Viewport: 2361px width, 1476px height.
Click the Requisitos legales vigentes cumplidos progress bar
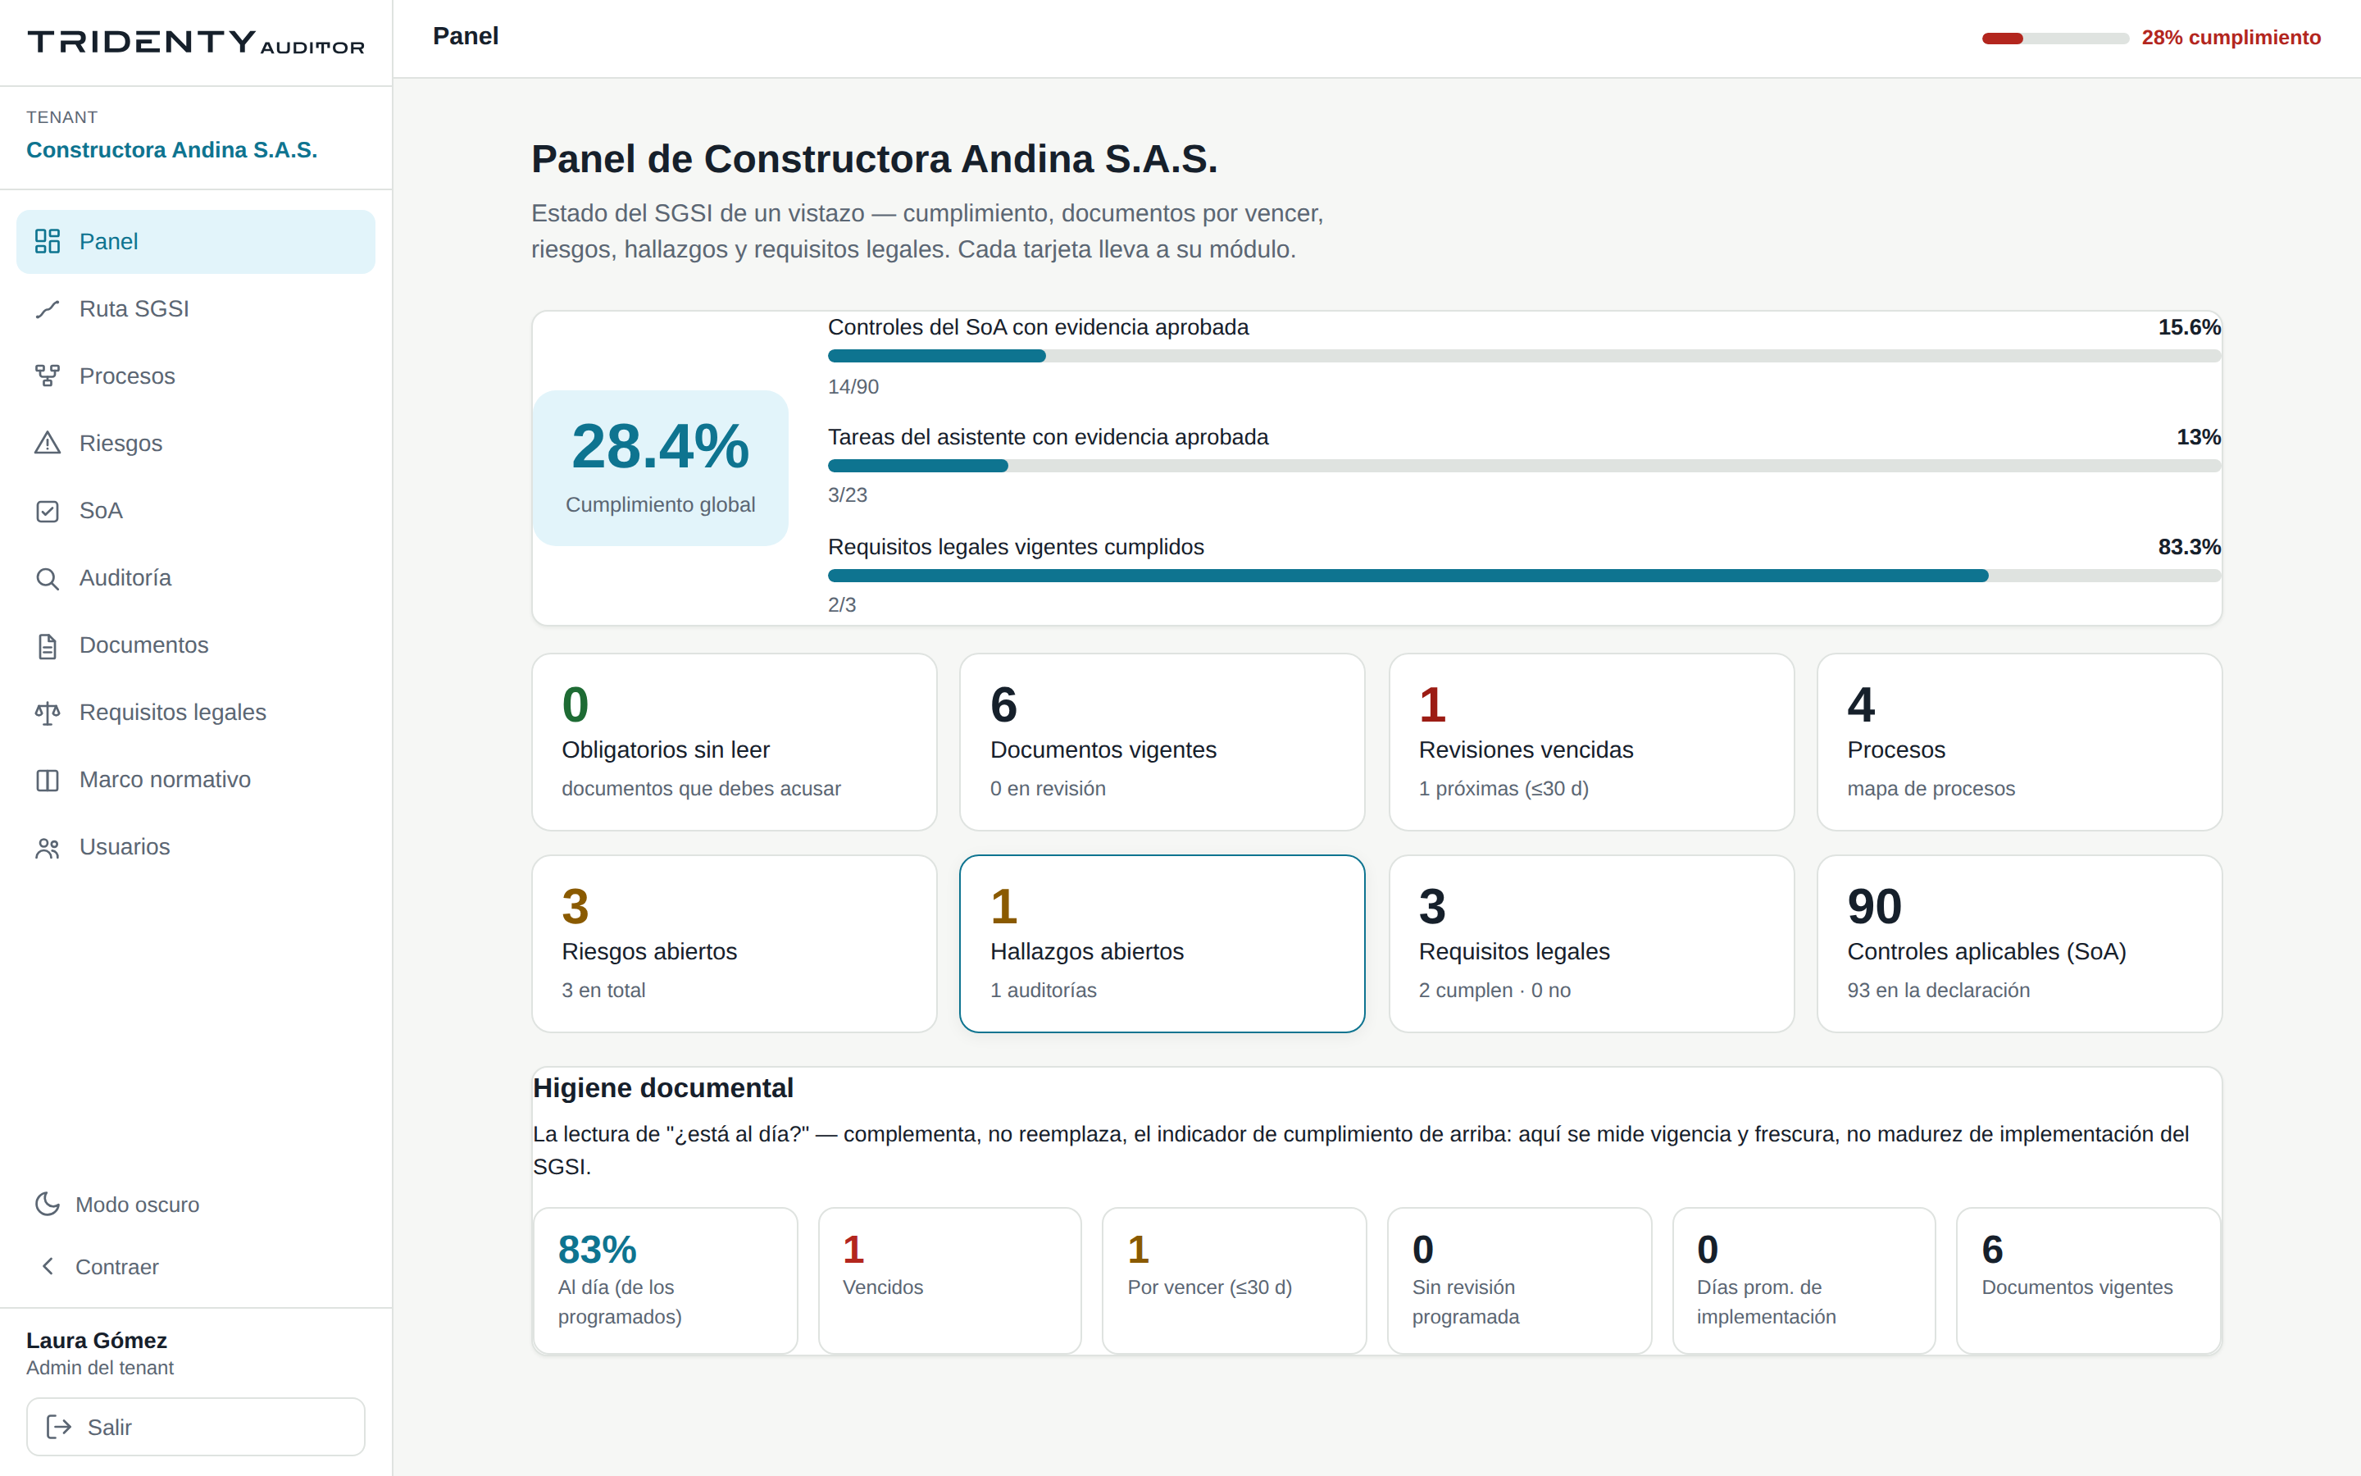click(x=1524, y=576)
